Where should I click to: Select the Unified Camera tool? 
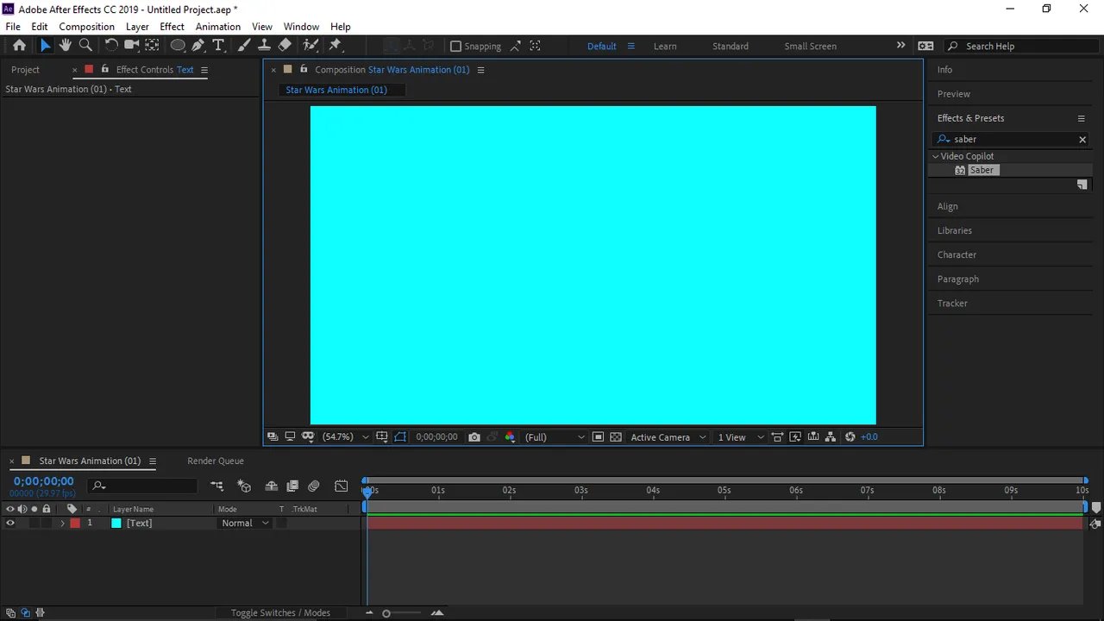click(131, 46)
